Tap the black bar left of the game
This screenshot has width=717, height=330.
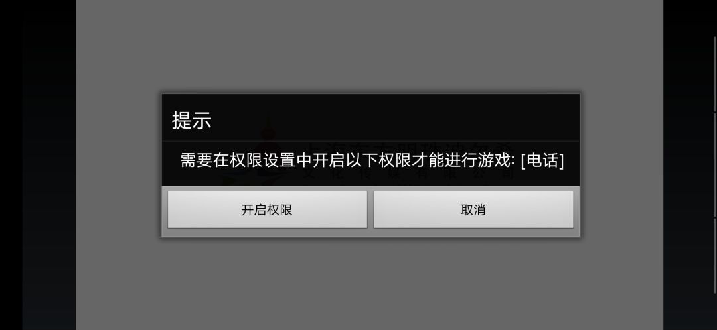(38, 165)
